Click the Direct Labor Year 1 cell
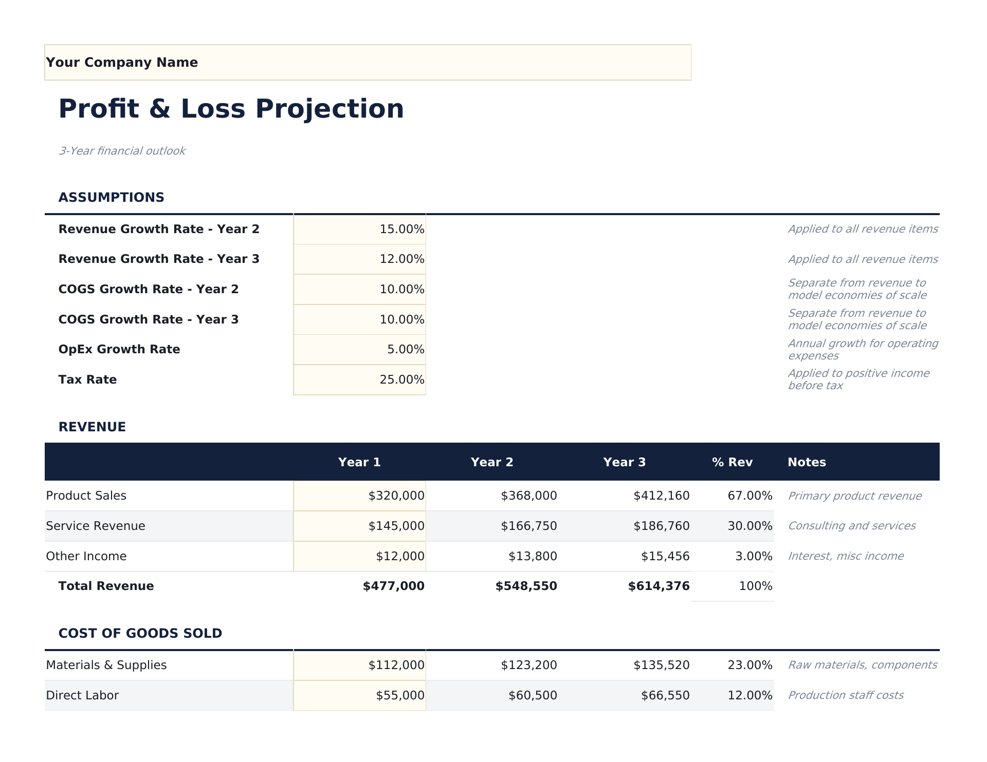The width and height of the screenshot is (987, 762). pos(360,695)
